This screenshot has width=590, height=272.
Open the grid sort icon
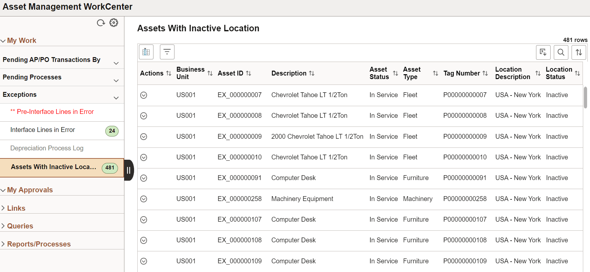pyautogui.click(x=579, y=52)
